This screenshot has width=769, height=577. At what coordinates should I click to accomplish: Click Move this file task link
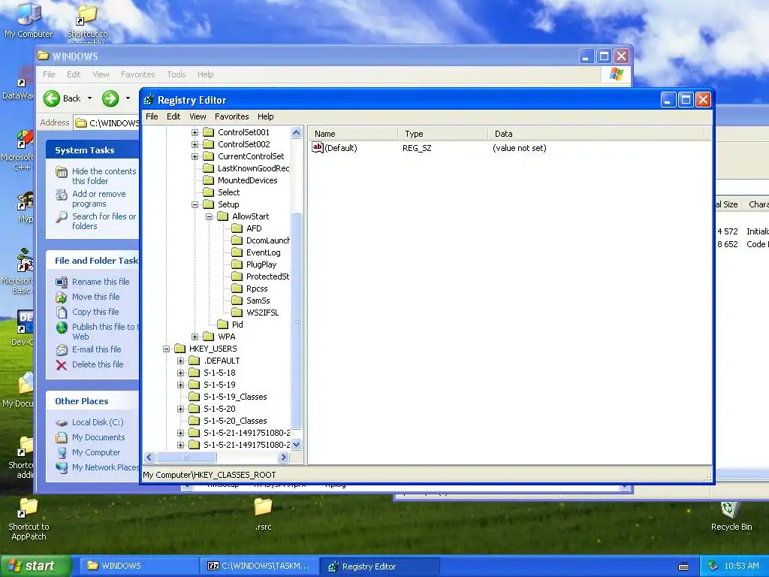point(95,297)
